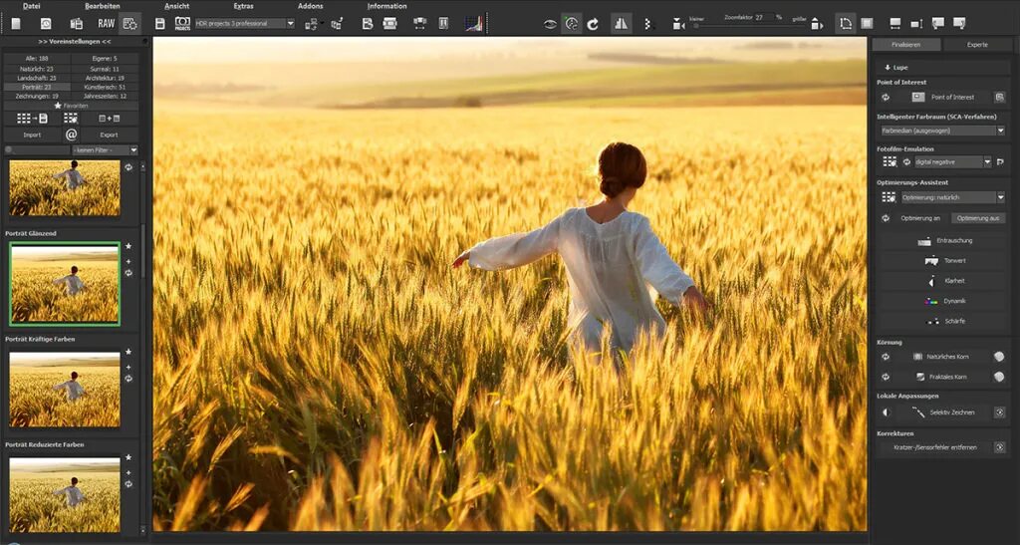Viewport: 1020px width, 545px height.
Task: Select the Porträt Reduzierte Farben preset thumbnail
Action: (65, 495)
